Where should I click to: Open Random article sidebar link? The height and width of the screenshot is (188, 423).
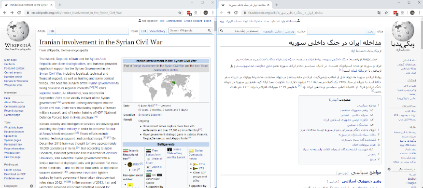tap(13, 77)
